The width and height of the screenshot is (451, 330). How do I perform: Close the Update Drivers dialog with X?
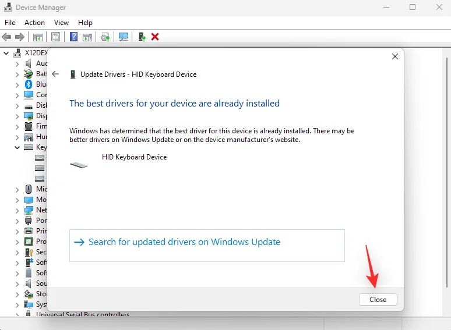[395, 56]
